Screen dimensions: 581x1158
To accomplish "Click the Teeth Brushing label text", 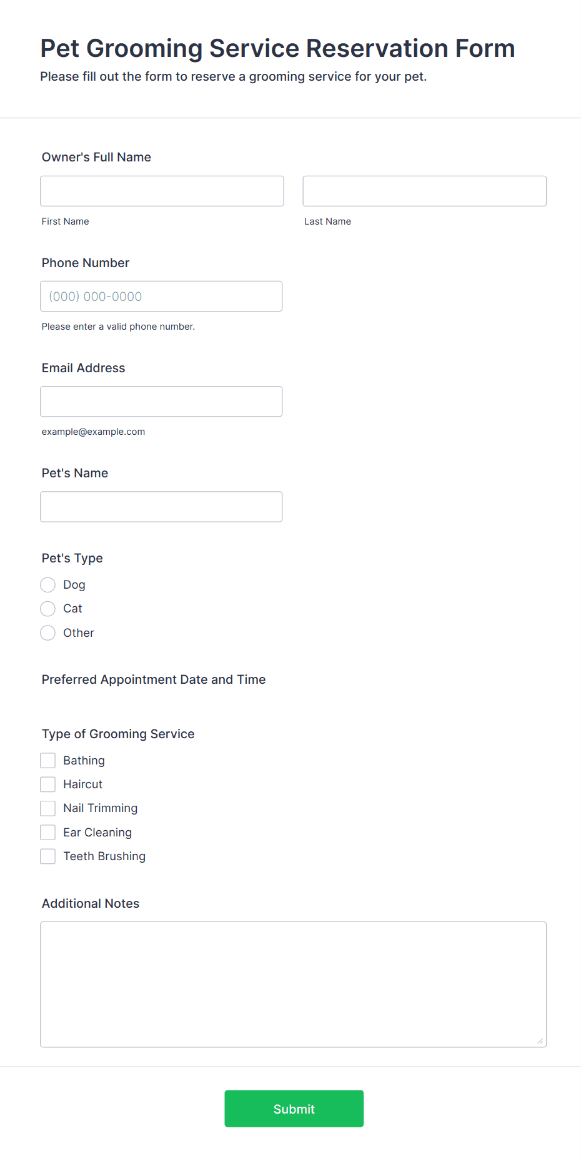I will coord(104,856).
